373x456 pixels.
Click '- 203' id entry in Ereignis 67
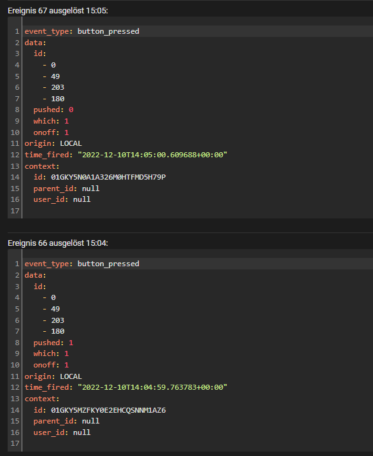tap(53, 87)
